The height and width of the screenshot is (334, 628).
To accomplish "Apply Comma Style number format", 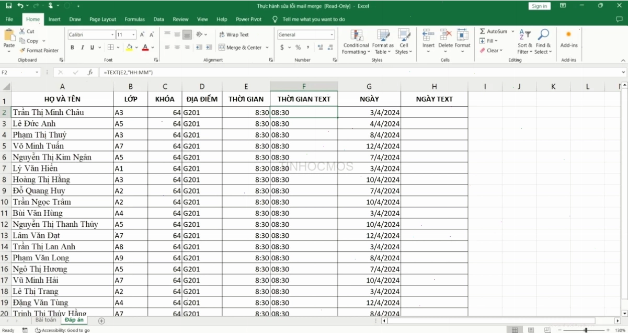I will coord(307,47).
